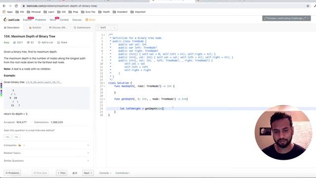
Task: Open the Health bookmarks folder
Action: tap(104, 12)
